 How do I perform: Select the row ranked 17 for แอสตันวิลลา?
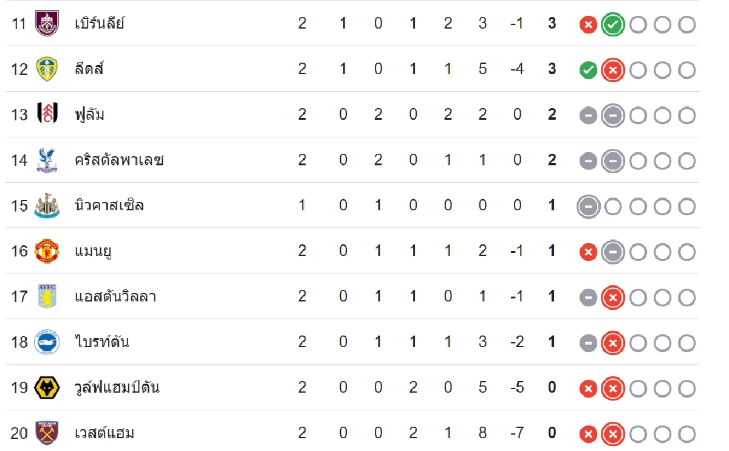coord(352,297)
